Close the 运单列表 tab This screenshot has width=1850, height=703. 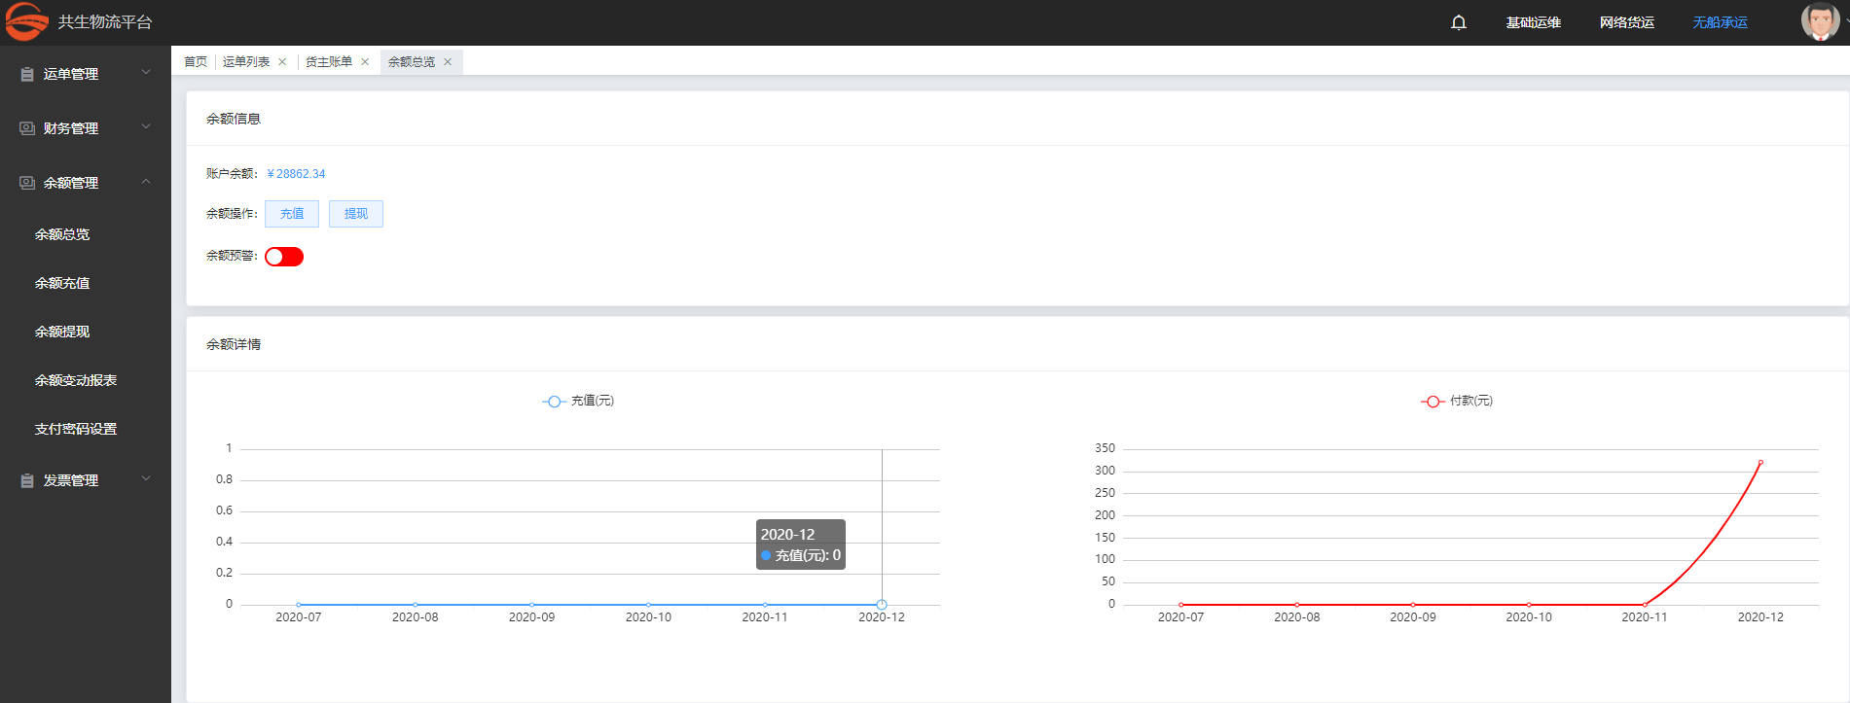(x=282, y=62)
